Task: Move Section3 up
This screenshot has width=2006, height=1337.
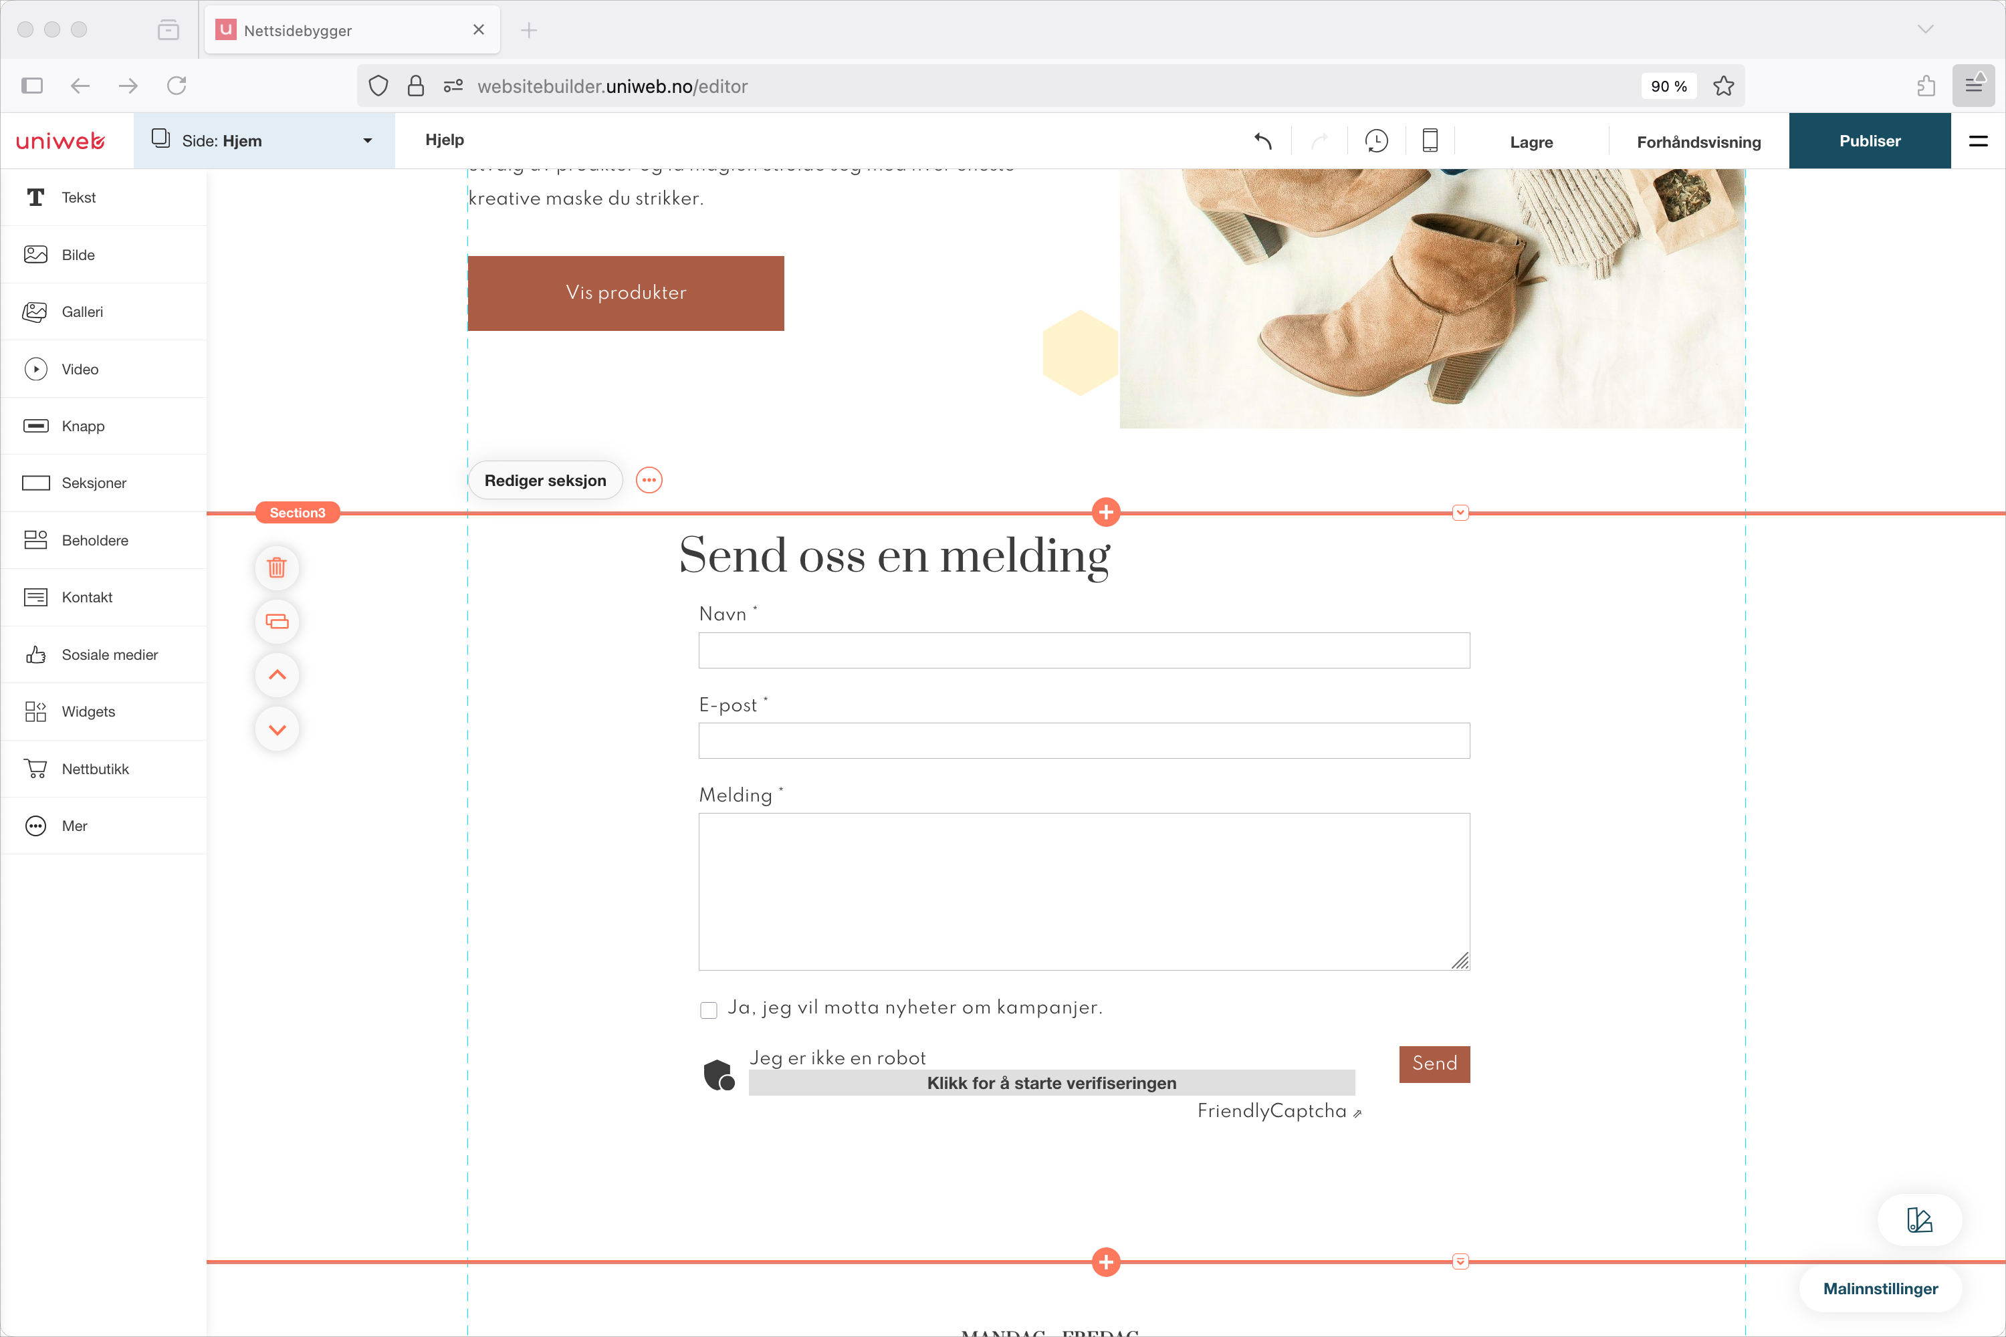Action: pos(277,675)
